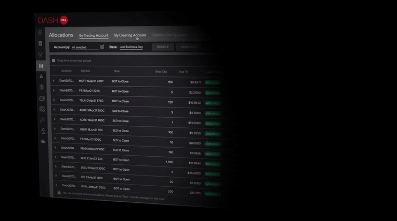Open the dashboard grid icon in sidebar
Screen dimensions: 397x221
40,33
